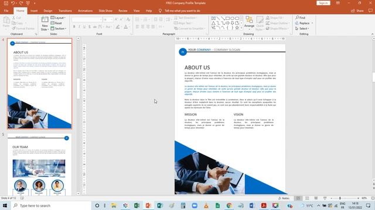Open the File Explorer taskbar icon
375x210 pixels.
[x=114, y=205]
